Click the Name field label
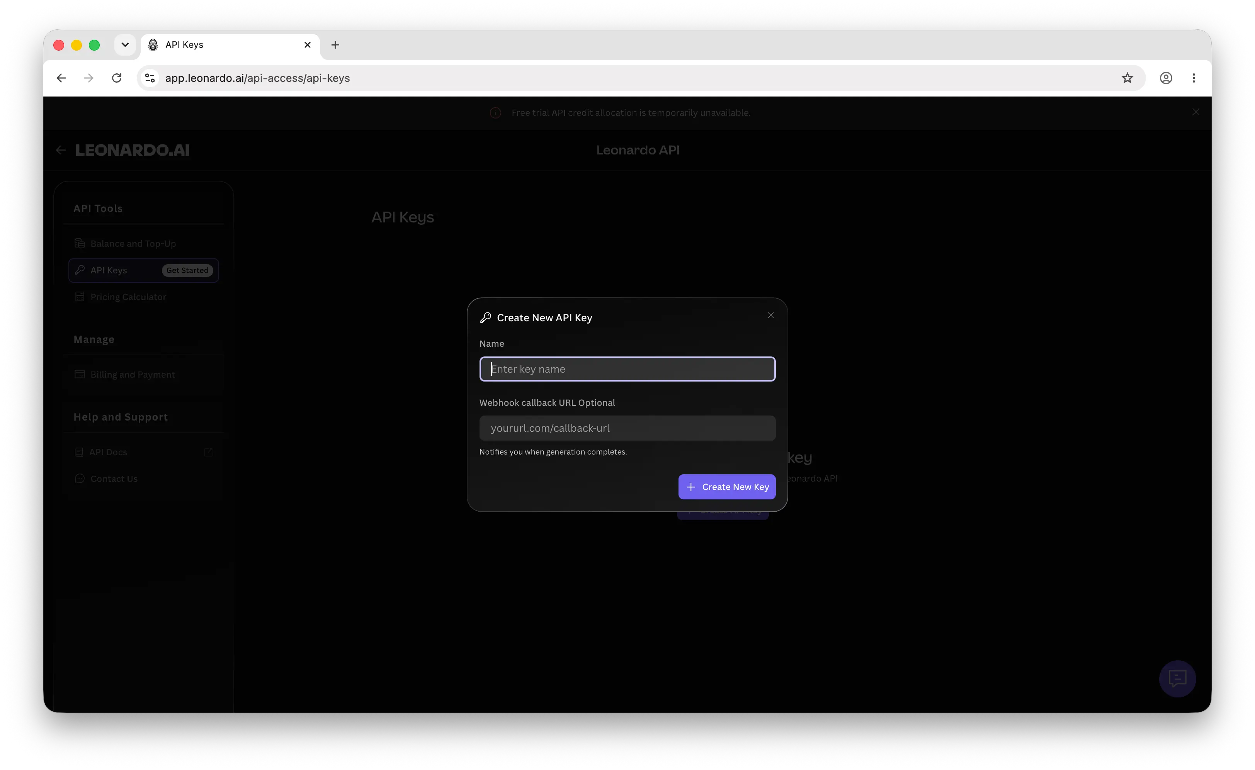1255x770 pixels. click(x=492, y=344)
